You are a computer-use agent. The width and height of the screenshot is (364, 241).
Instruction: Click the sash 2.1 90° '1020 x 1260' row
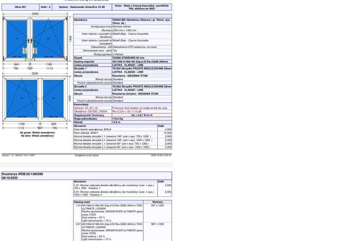[115, 147]
